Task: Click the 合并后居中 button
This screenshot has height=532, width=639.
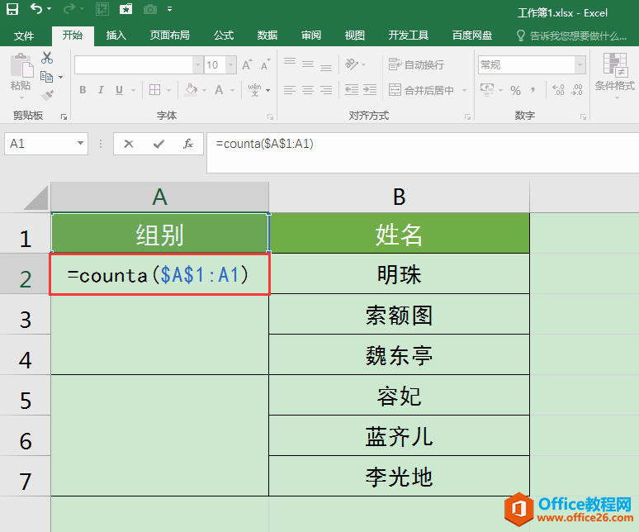Action: (420, 90)
